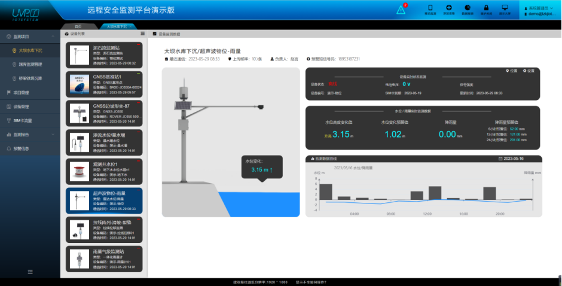Viewport: 562px width, 286px height.
Task: Open the 演示大屏 monitor icon
Action: coord(505,9)
